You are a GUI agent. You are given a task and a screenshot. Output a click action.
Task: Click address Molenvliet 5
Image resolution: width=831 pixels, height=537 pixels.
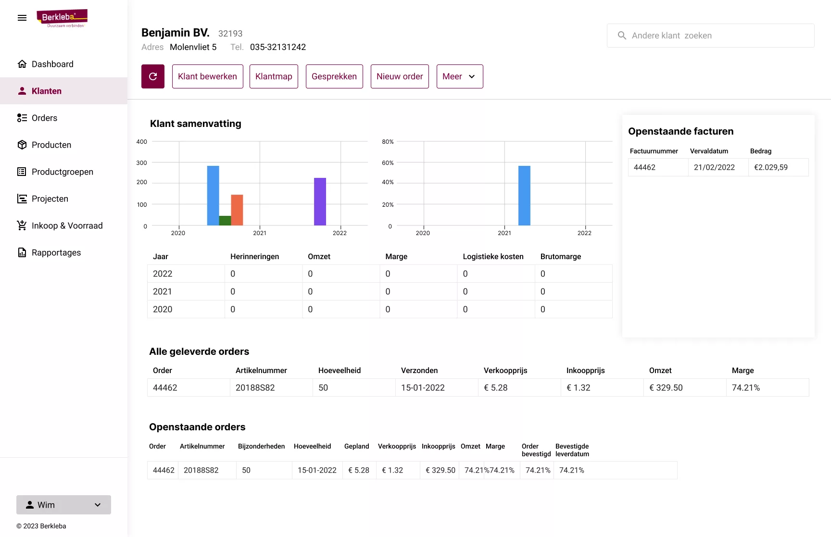click(193, 47)
